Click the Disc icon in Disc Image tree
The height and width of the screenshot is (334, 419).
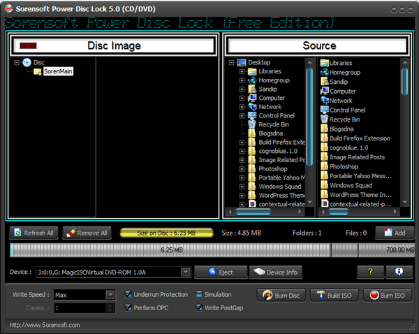[x=27, y=62]
